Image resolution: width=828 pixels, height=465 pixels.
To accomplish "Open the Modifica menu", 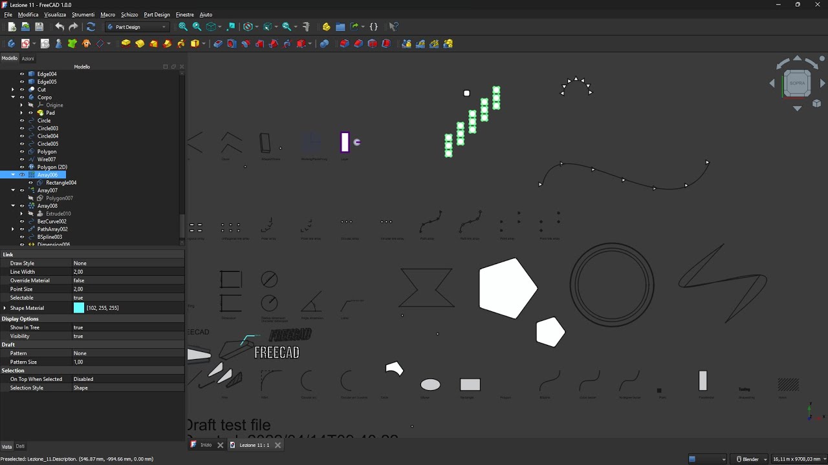I will coord(28,14).
